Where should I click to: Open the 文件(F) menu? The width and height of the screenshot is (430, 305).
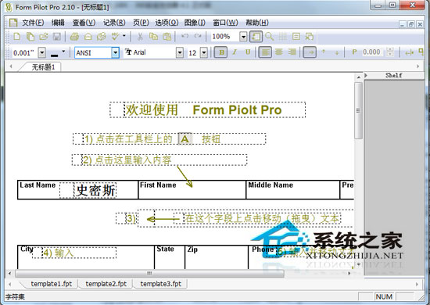(x=33, y=23)
